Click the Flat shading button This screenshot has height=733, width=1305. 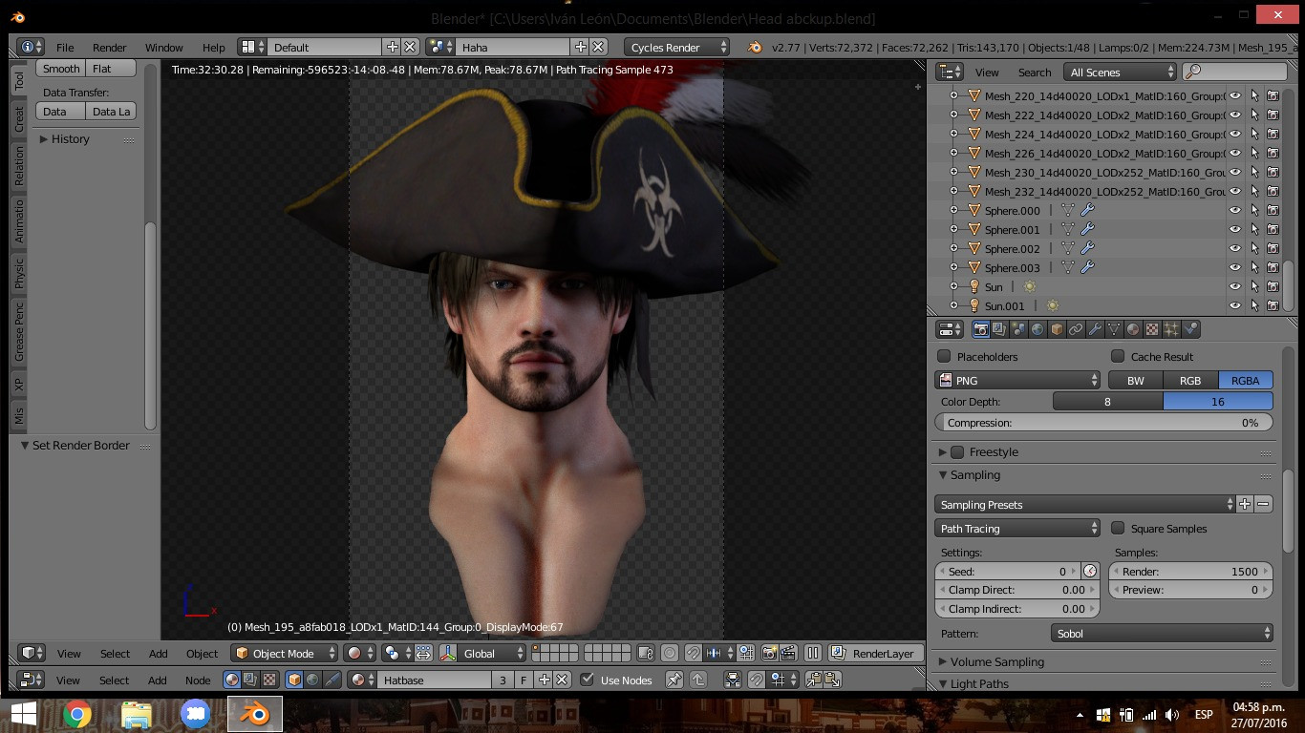click(111, 69)
